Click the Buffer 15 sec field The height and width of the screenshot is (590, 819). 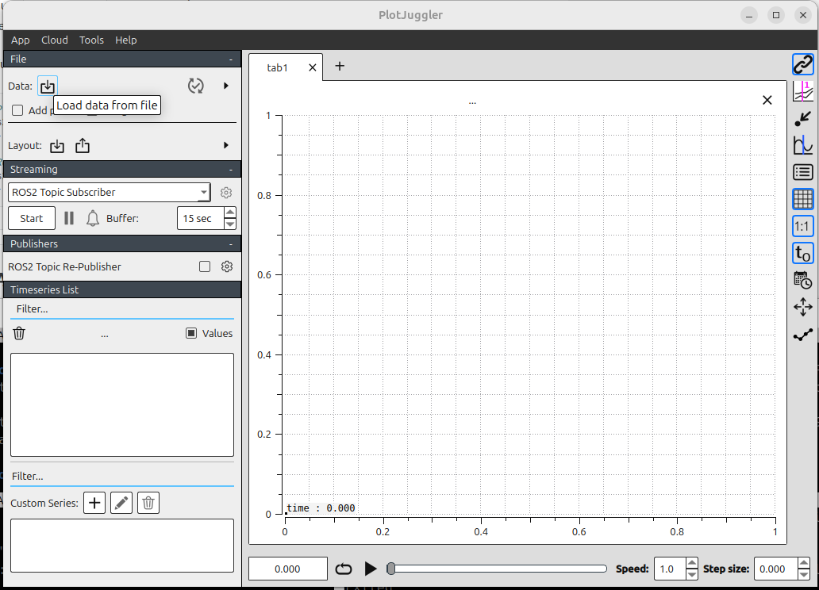coord(201,218)
